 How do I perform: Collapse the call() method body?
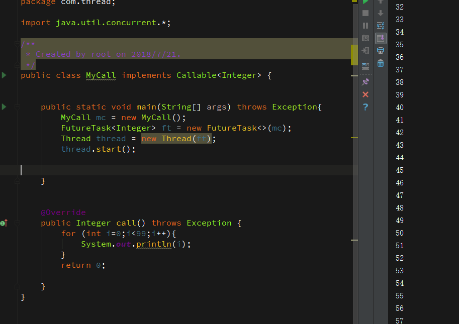click(x=17, y=223)
